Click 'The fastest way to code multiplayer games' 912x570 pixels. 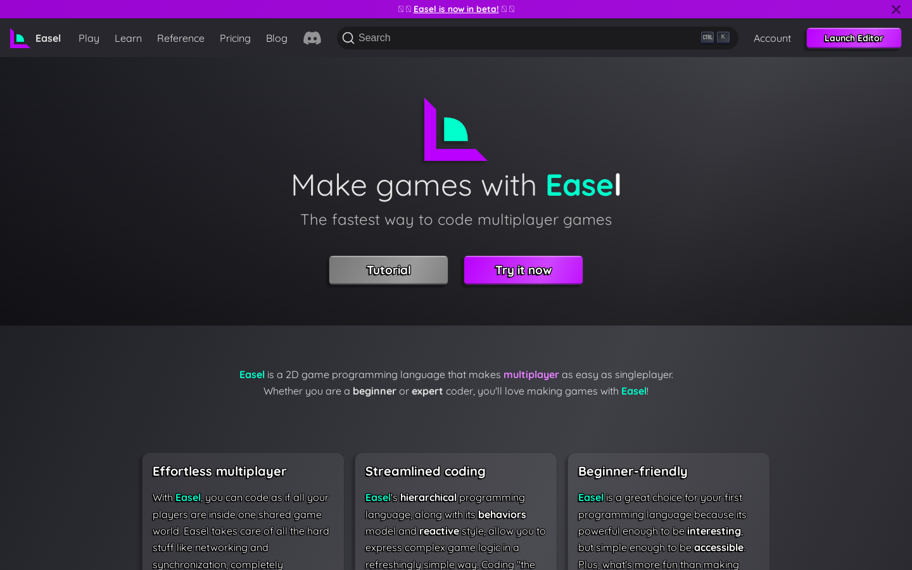(x=456, y=220)
